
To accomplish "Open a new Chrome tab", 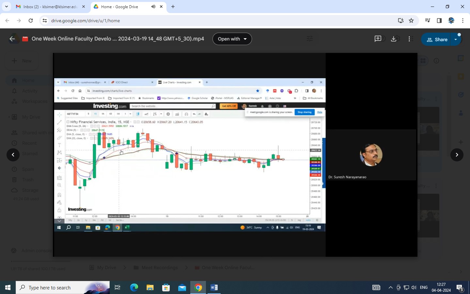I will click(x=173, y=7).
